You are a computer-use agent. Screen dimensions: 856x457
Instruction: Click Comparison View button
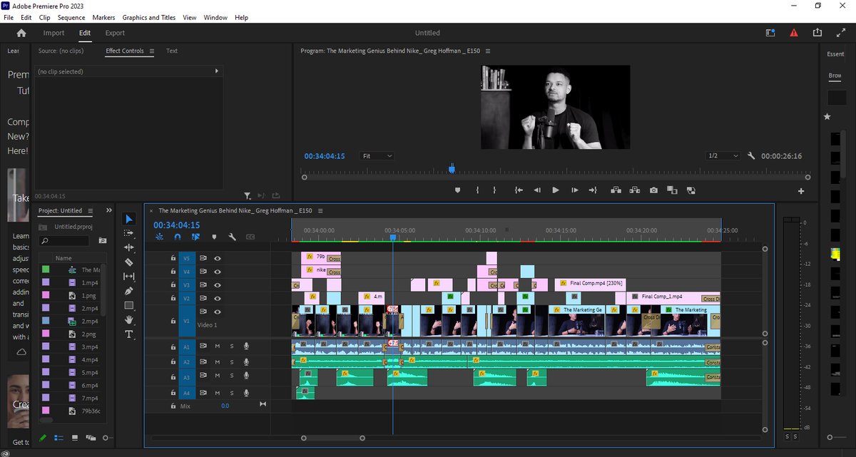point(672,190)
